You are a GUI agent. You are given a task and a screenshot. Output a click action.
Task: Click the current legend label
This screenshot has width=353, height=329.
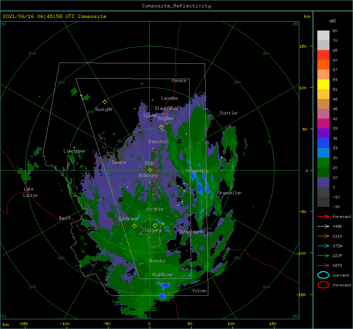(341, 275)
